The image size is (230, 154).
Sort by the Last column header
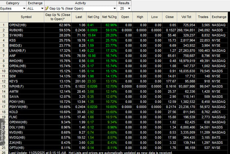click(79, 17)
